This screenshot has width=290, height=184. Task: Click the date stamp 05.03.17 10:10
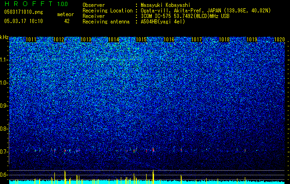coord(24,21)
